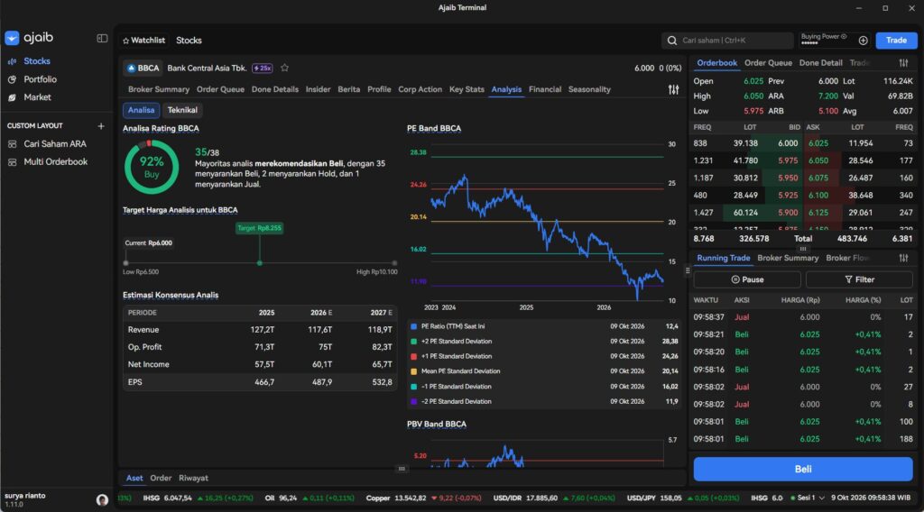Screen dimensions: 924x512
Task: Add new custom layout plus icon
Action: pos(101,126)
